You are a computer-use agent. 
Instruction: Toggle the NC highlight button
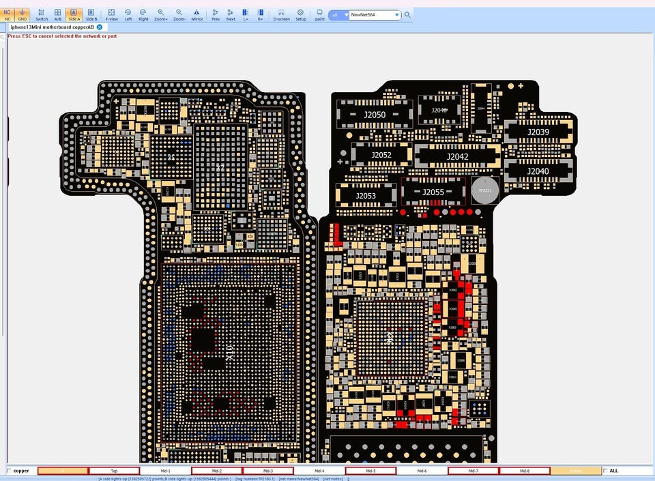point(8,14)
